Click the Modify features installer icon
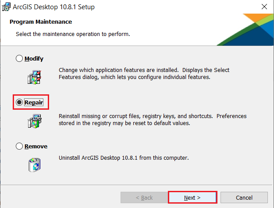The width and height of the screenshot is (274, 208). point(34,77)
